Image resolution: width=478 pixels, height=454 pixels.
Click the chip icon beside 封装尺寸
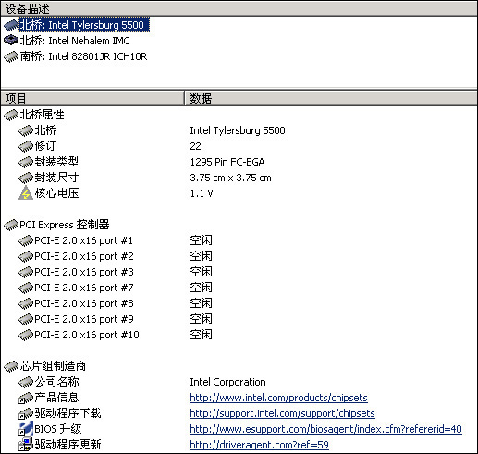(26, 178)
